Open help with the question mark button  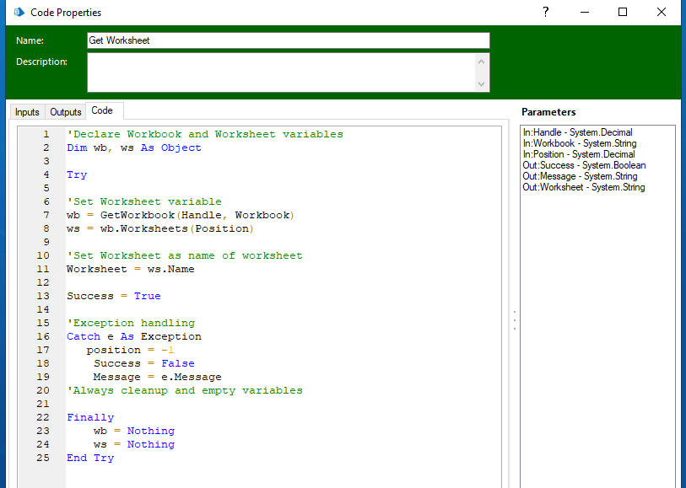[x=546, y=12]
